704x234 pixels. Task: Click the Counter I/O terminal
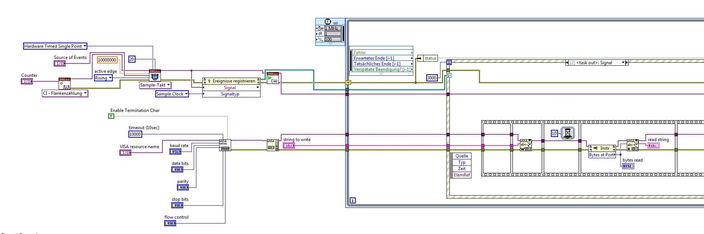click(x=27, y=81)
